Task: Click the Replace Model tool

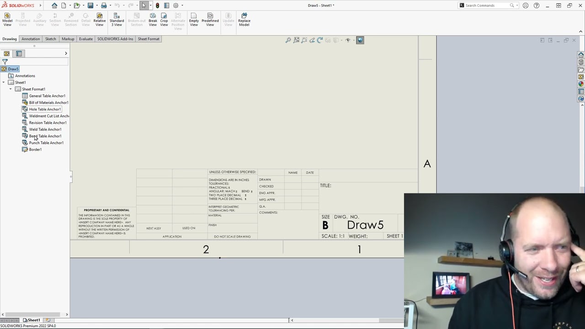Action: click(244, 20)
